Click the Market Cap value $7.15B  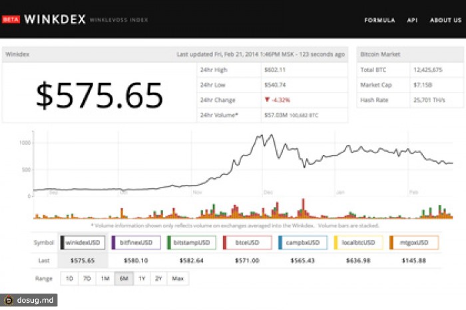point(423,85)
